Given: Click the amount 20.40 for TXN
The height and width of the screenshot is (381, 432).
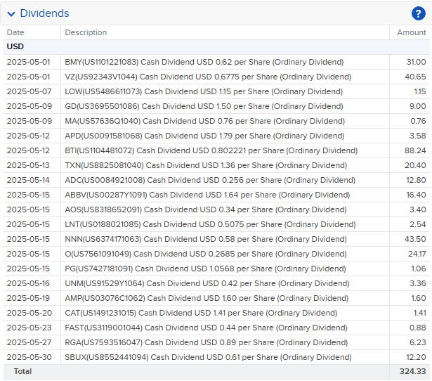Looking at the screenshot, I should pyautogui.click(x=415, y=165).
